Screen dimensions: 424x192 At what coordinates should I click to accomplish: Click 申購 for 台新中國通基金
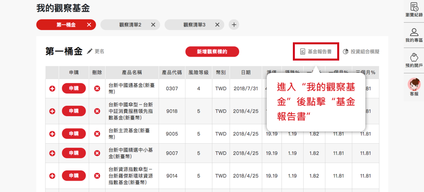pyautogui.click(x=74, y=88)
